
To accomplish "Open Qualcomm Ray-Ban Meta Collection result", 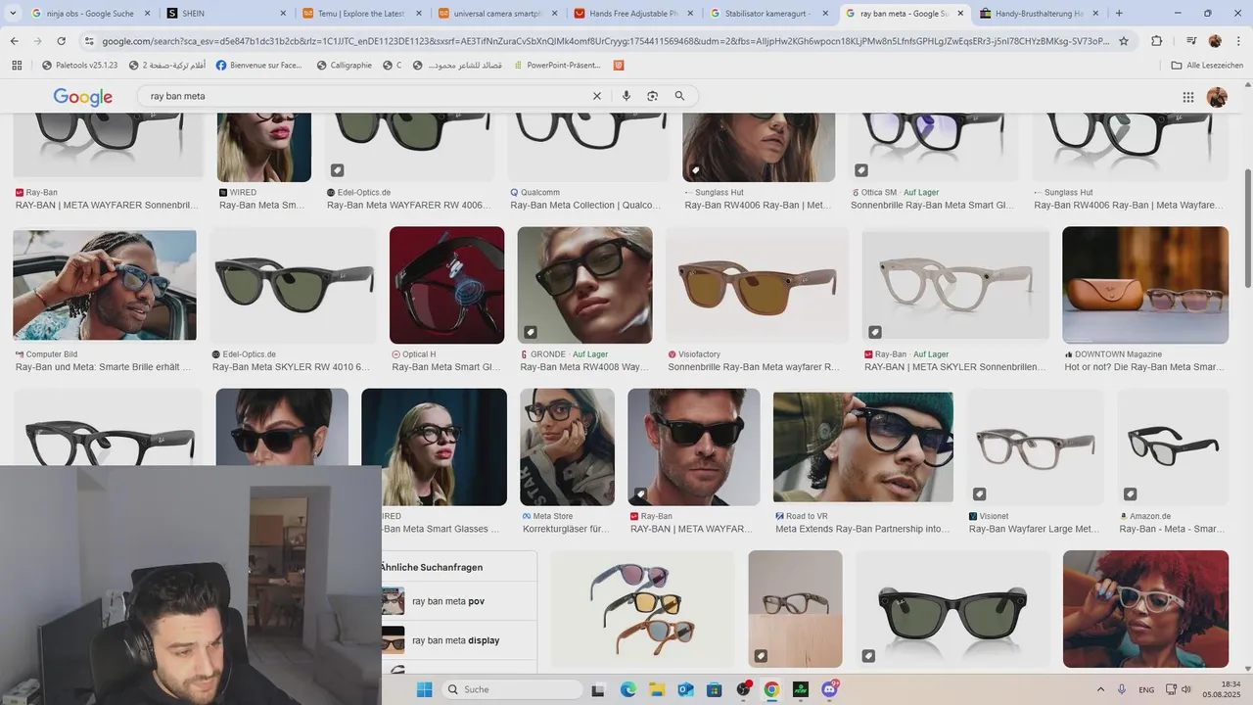I will pos(585,206).
